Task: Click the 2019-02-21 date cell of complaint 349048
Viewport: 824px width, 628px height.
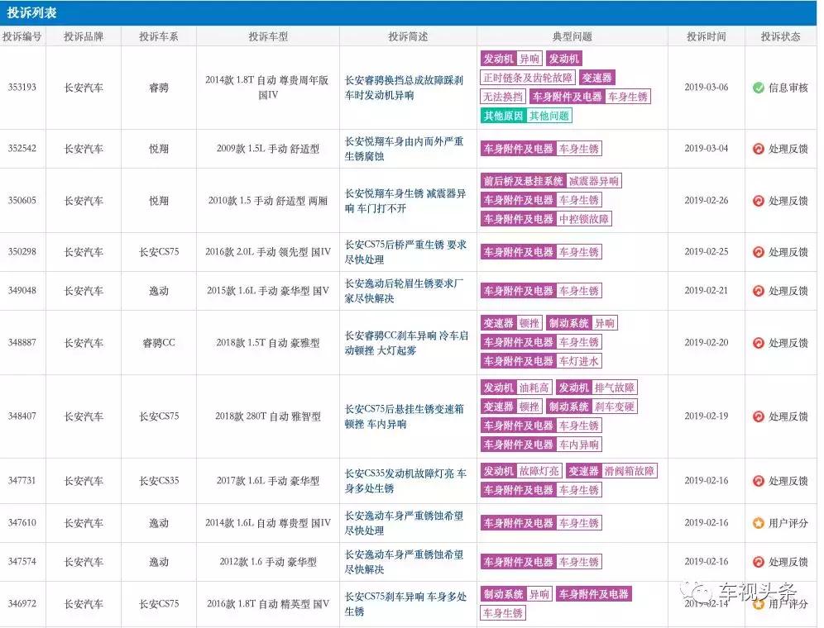Action: coord(704,291)
